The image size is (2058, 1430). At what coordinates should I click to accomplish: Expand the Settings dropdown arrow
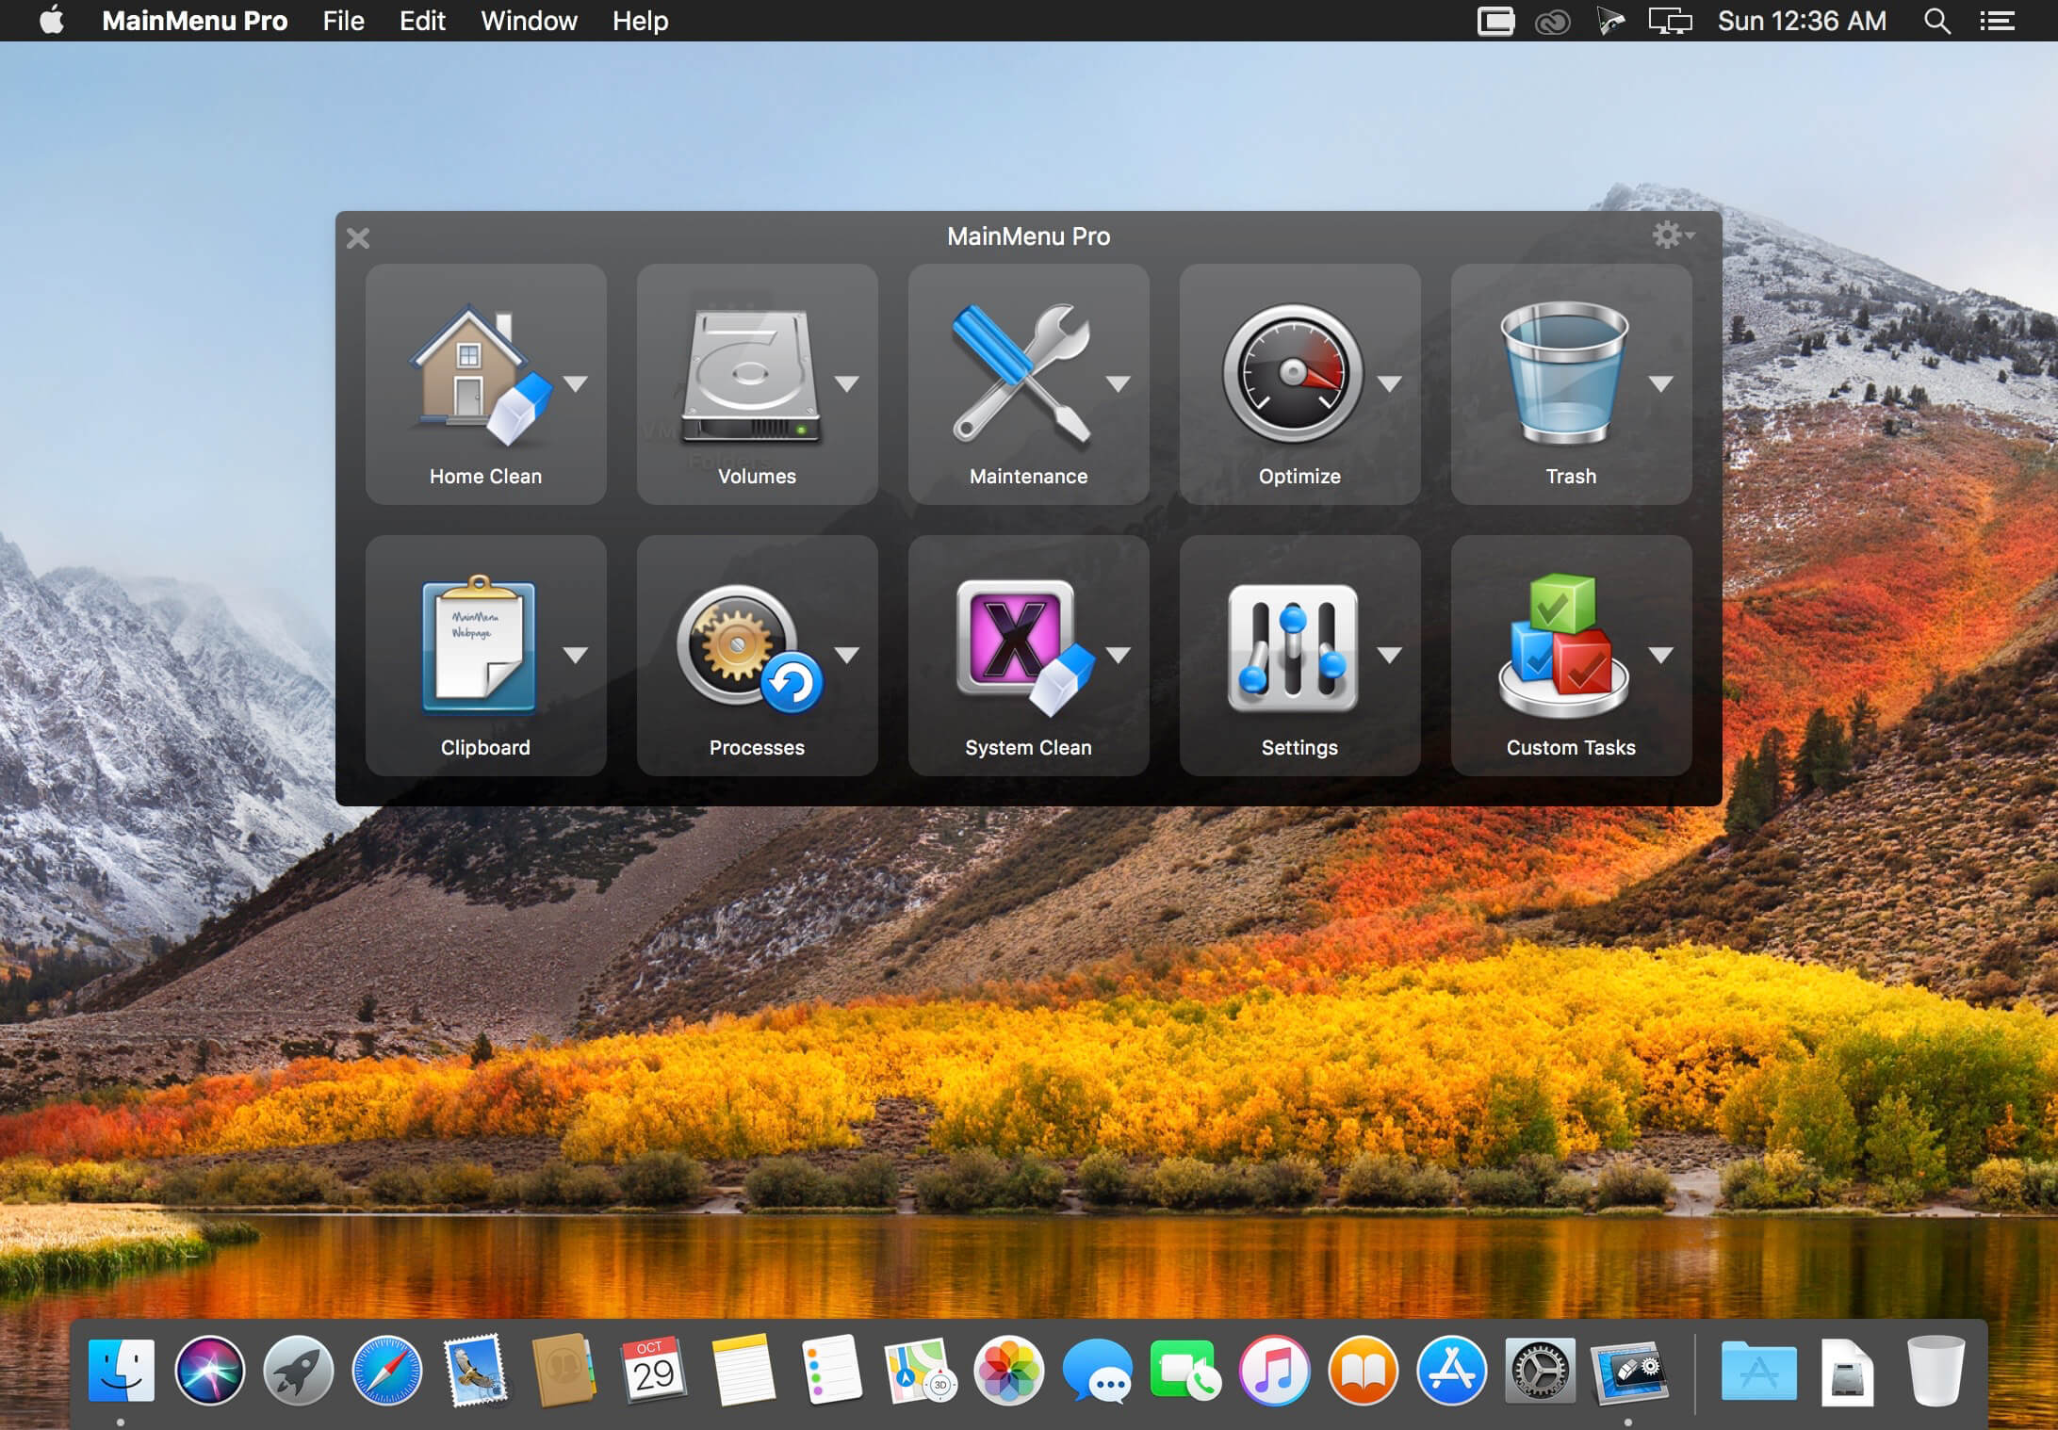[1390, 655]
